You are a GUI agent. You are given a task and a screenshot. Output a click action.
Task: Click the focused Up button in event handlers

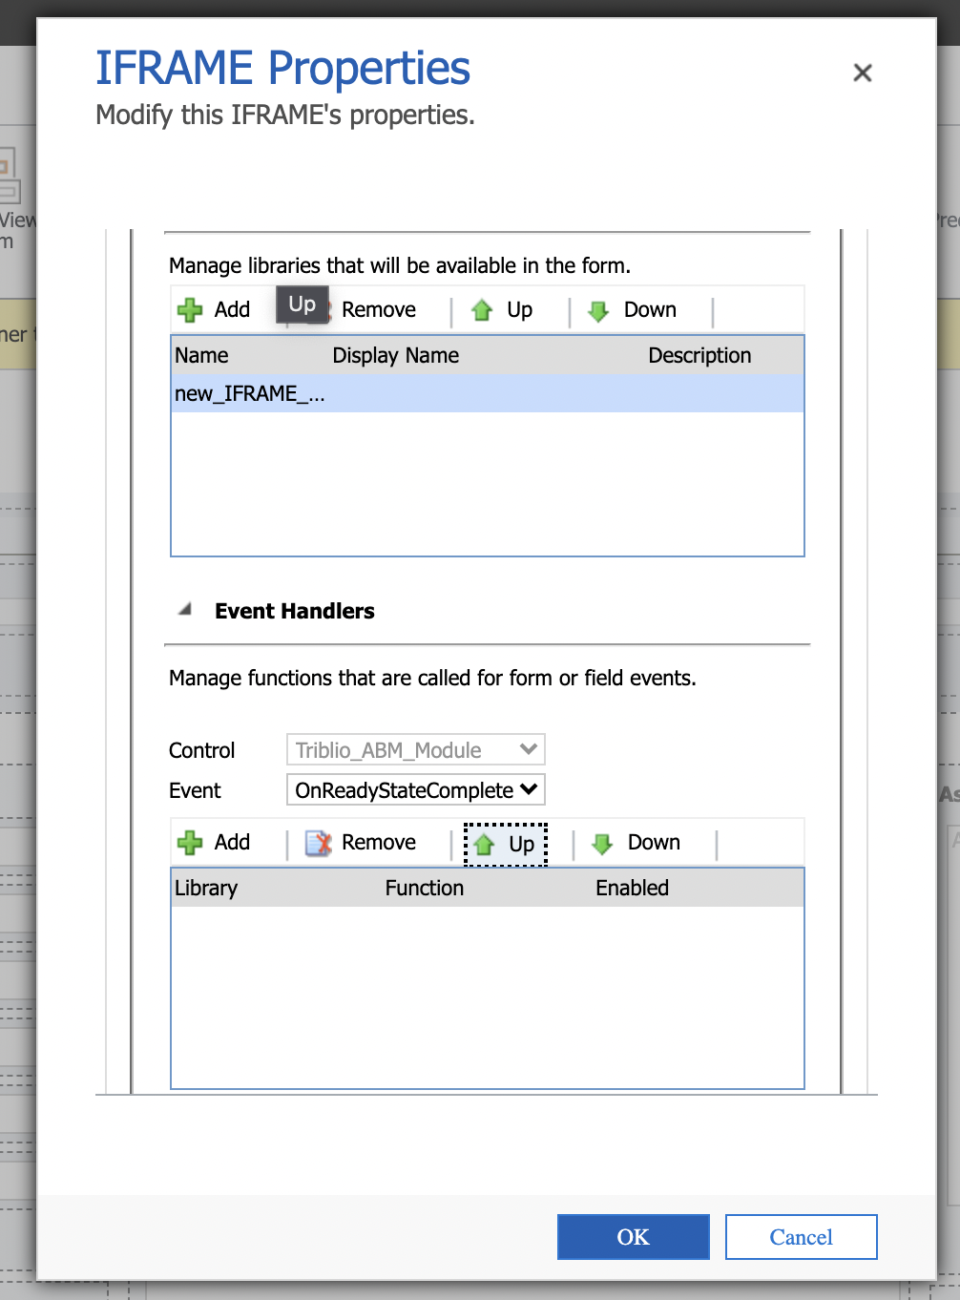click(506, 844)
